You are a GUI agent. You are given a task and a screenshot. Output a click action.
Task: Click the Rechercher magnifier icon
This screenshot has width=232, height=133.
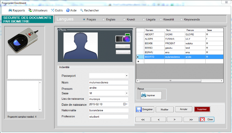click(82, 10)
